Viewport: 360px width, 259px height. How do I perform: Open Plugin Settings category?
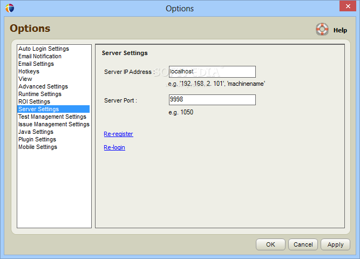[x=37, y=139]
